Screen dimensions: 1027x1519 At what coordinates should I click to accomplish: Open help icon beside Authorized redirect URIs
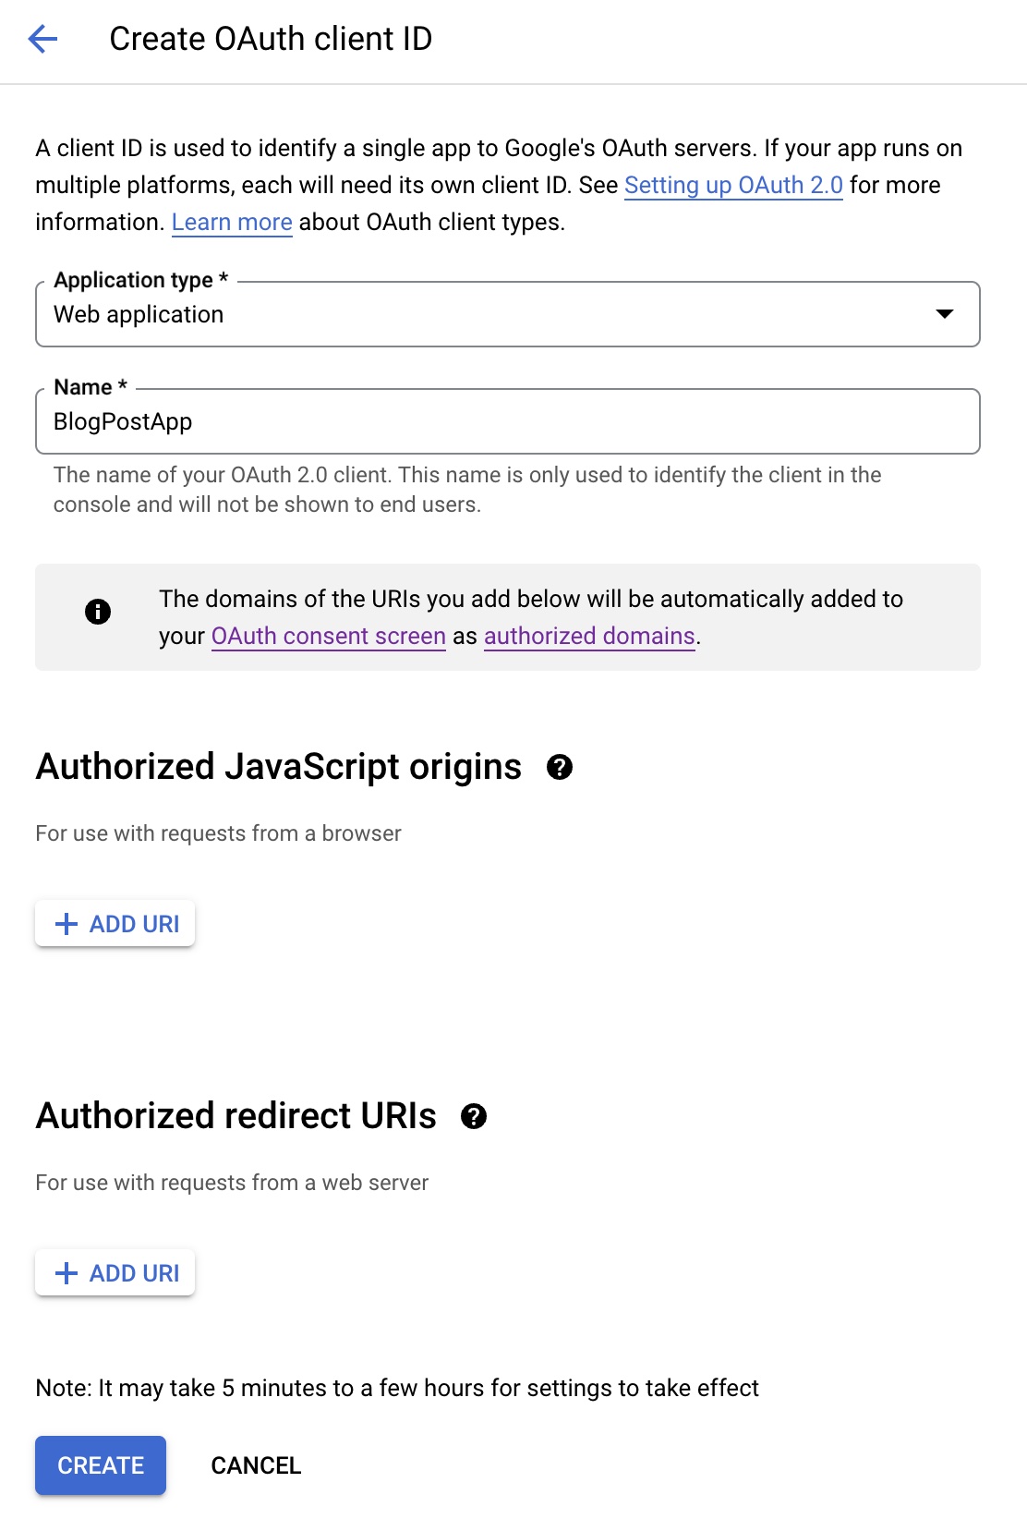[474, 1116]
